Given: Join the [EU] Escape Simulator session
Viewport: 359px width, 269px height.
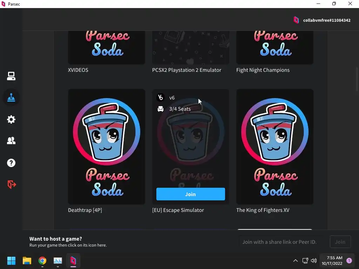Looking at the screenshot, I should (190, 194).
